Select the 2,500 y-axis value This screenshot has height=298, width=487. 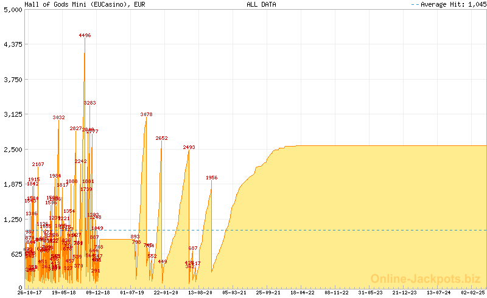12,150
